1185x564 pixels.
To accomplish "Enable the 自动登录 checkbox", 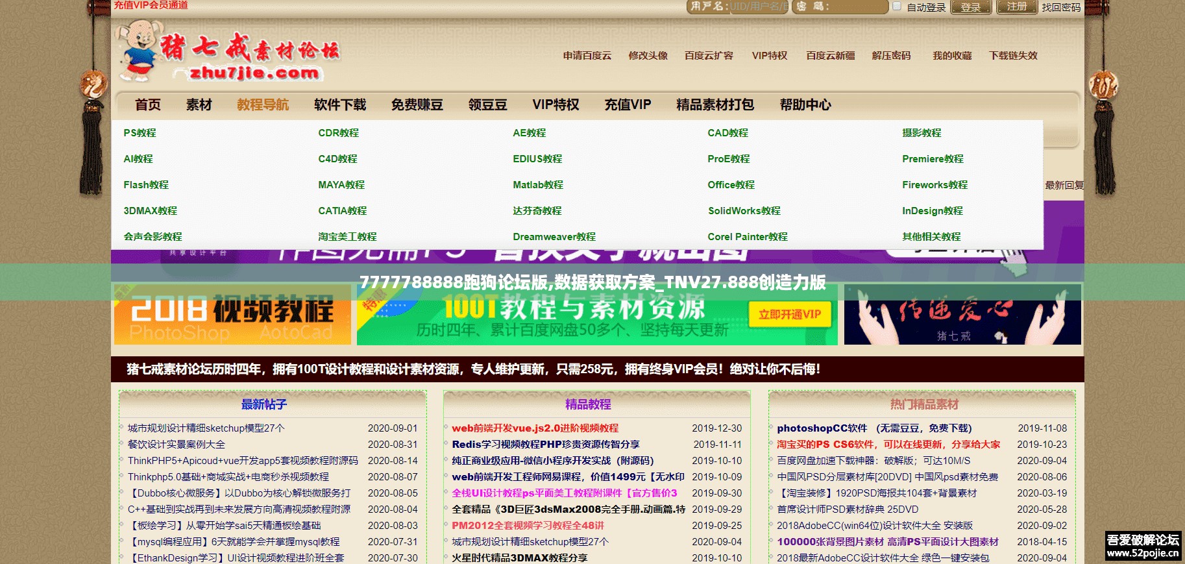I will [897, 6].
